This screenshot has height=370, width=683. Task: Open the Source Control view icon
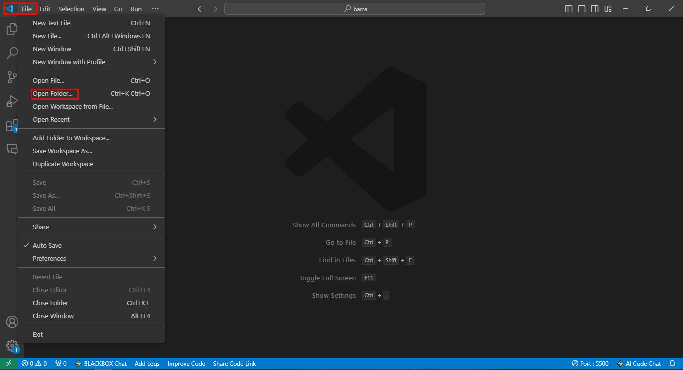coord(12,77)
